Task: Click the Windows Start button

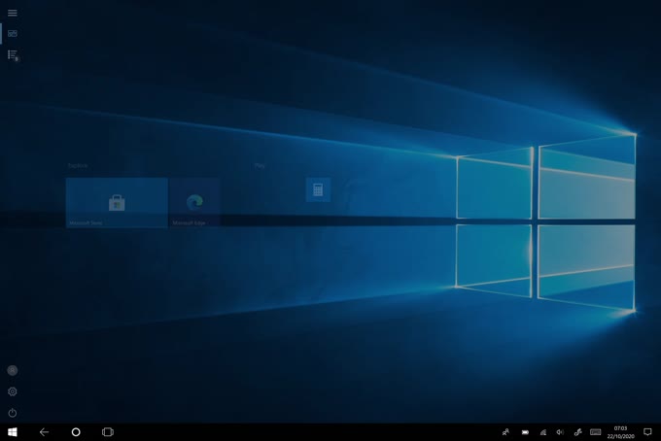Action: click(13, 431)
